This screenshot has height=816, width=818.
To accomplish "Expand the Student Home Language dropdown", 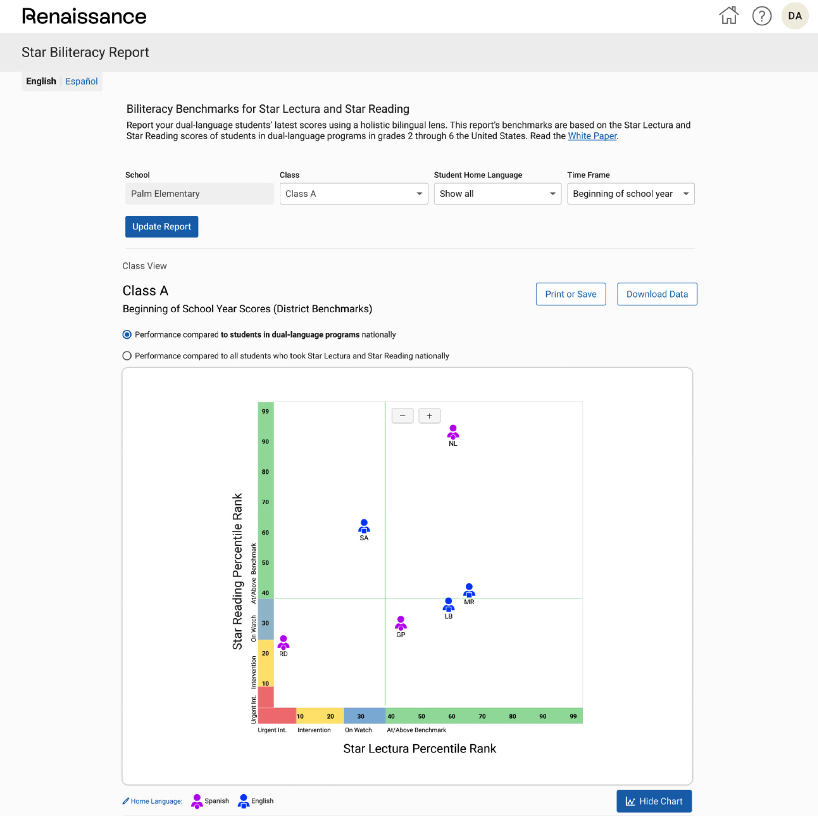I will [497, 194].
